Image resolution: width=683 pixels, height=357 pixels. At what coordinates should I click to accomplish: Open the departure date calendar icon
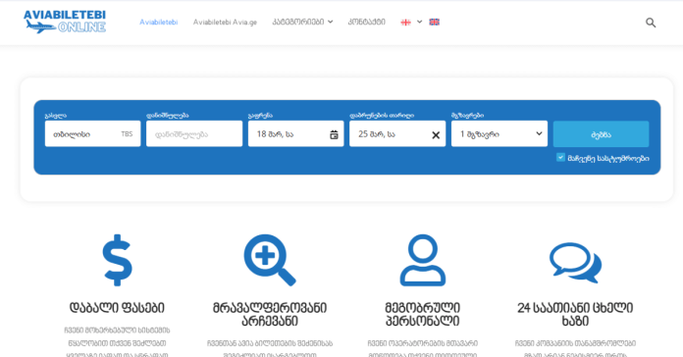[x=334, y=135]
